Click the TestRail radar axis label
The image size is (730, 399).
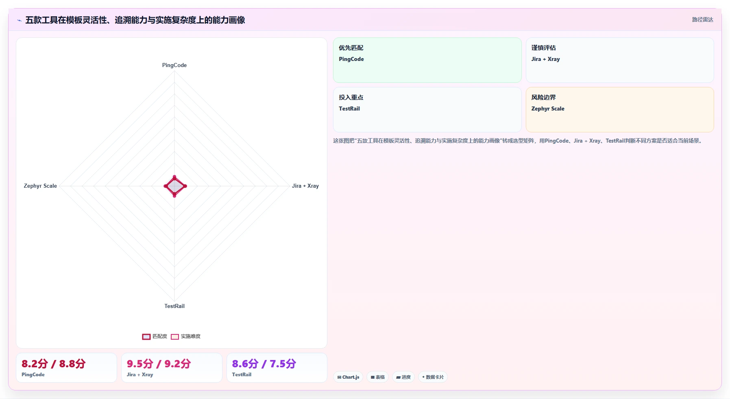pyautogui.click(x=174, y=306)
